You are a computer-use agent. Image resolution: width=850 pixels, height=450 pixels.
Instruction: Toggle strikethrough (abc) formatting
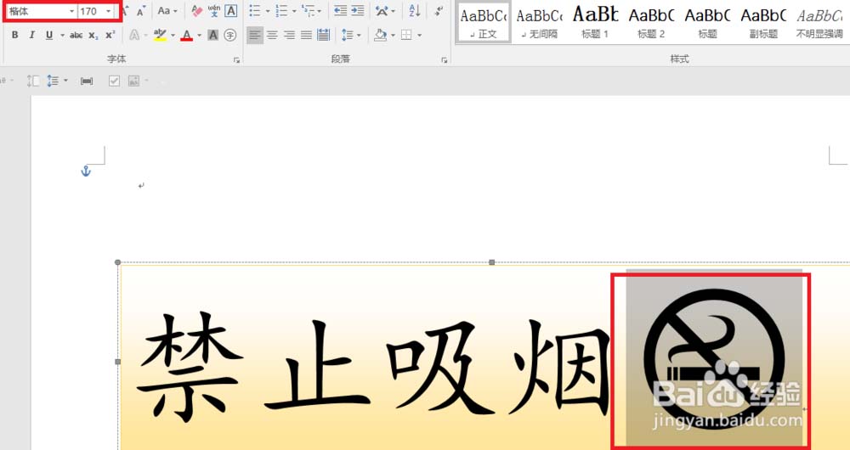click(76, 35)
